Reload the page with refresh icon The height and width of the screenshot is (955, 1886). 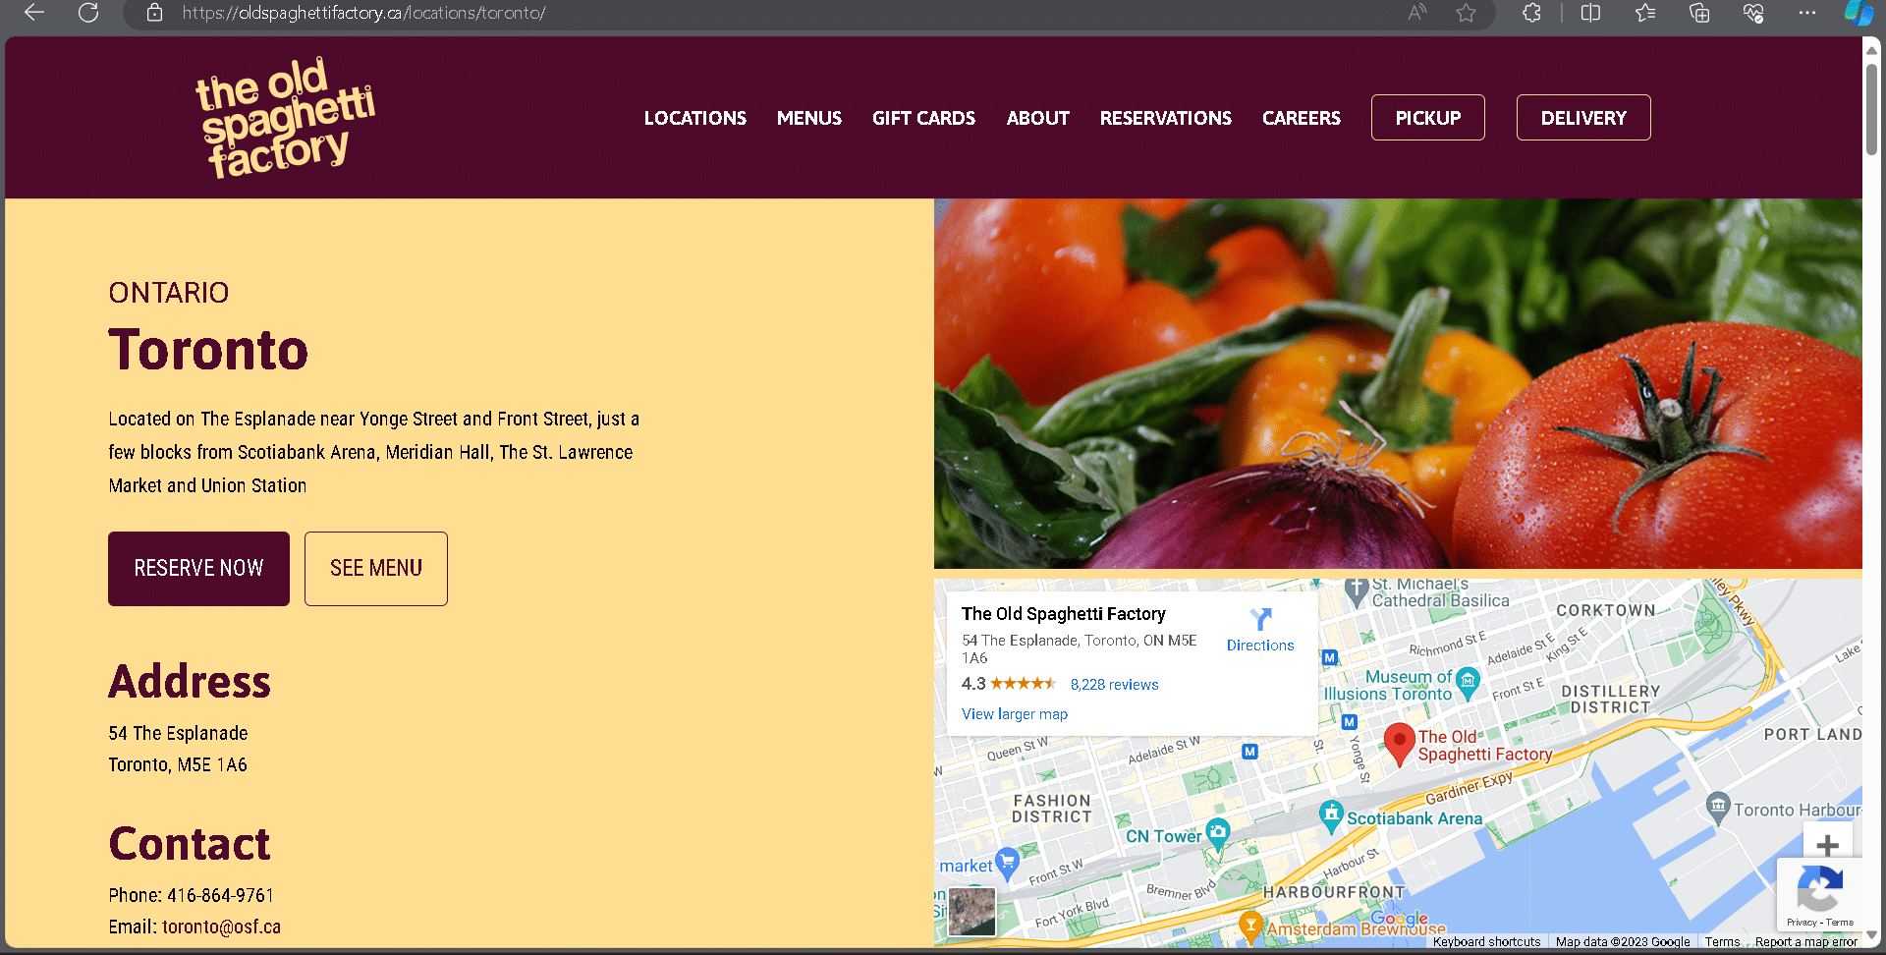coord(88,13)
